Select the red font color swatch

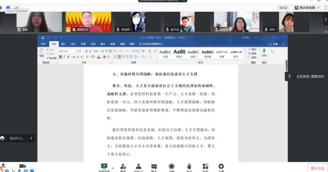tap(98, 57)
